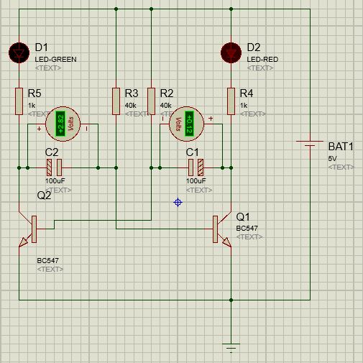This screenshot has width=363, height=363.
Task: Select the green LED D1 symbol
Action: pyautogui.click(x=19, y=52)
